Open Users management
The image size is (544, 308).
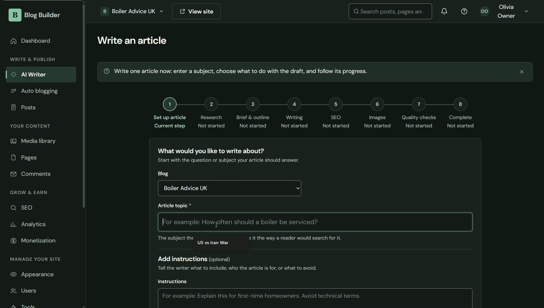pos(41,291)
